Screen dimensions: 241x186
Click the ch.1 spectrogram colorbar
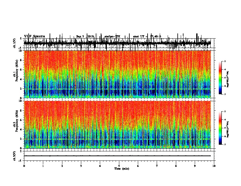[x=220, y=78]
